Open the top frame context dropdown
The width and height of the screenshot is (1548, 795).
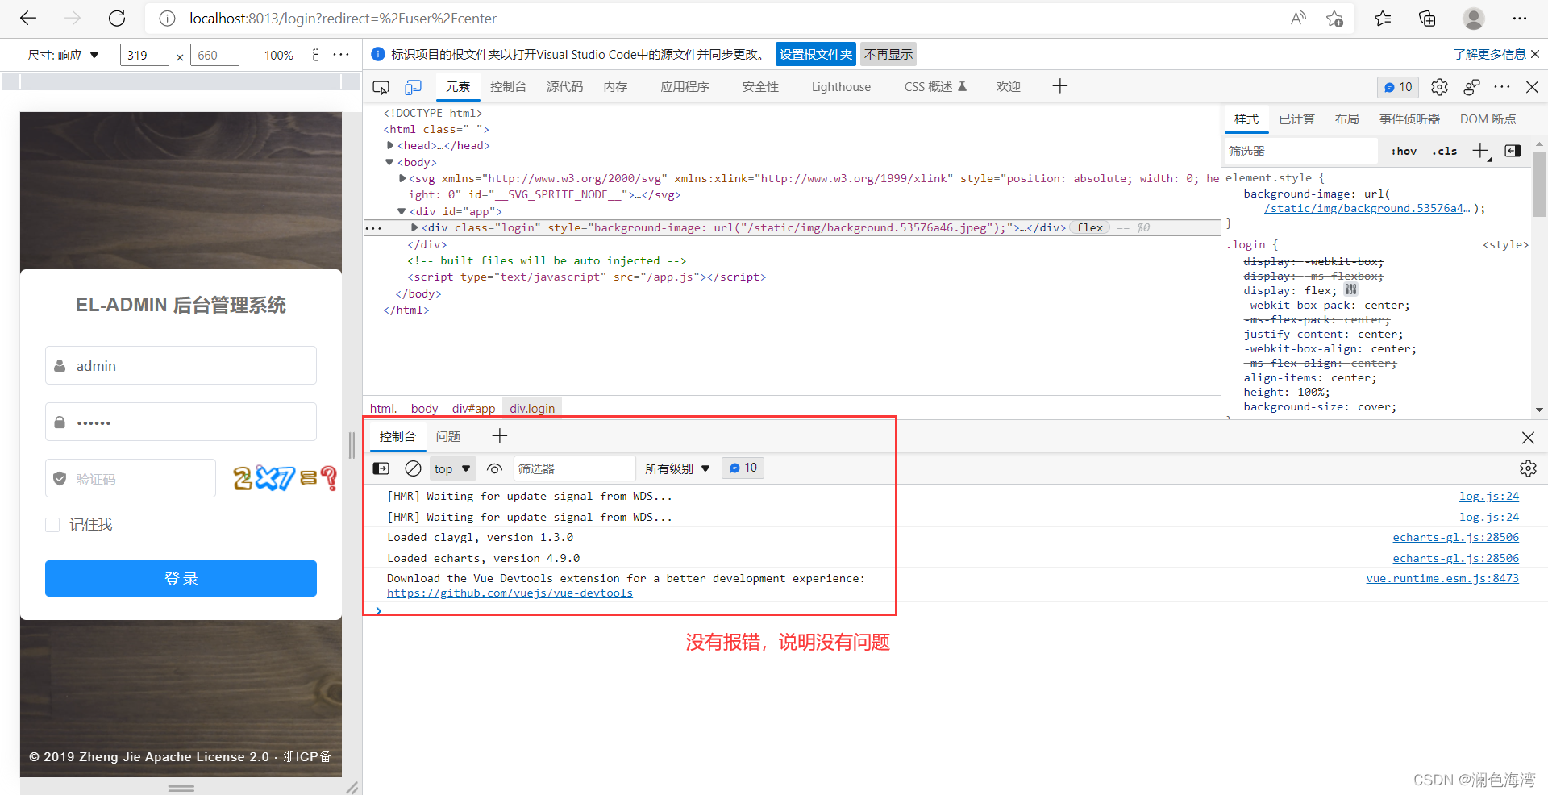(451, 468)
